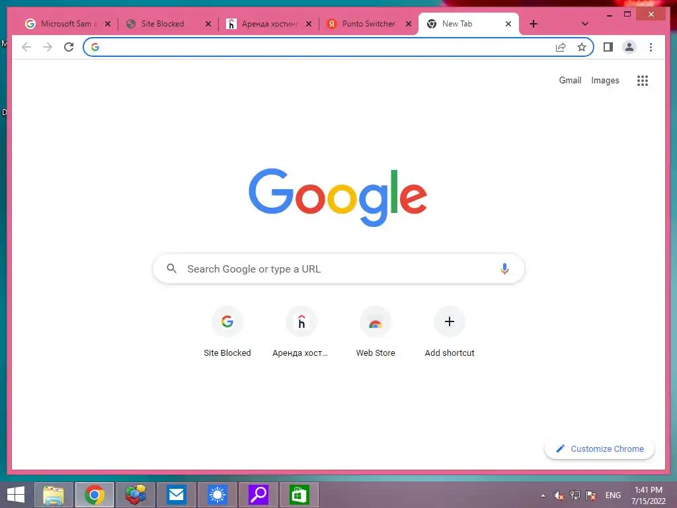This screenshot has width=677, height=508.
Task: Close the Punto Switcher tab
Action: click(x=409, y=24)
